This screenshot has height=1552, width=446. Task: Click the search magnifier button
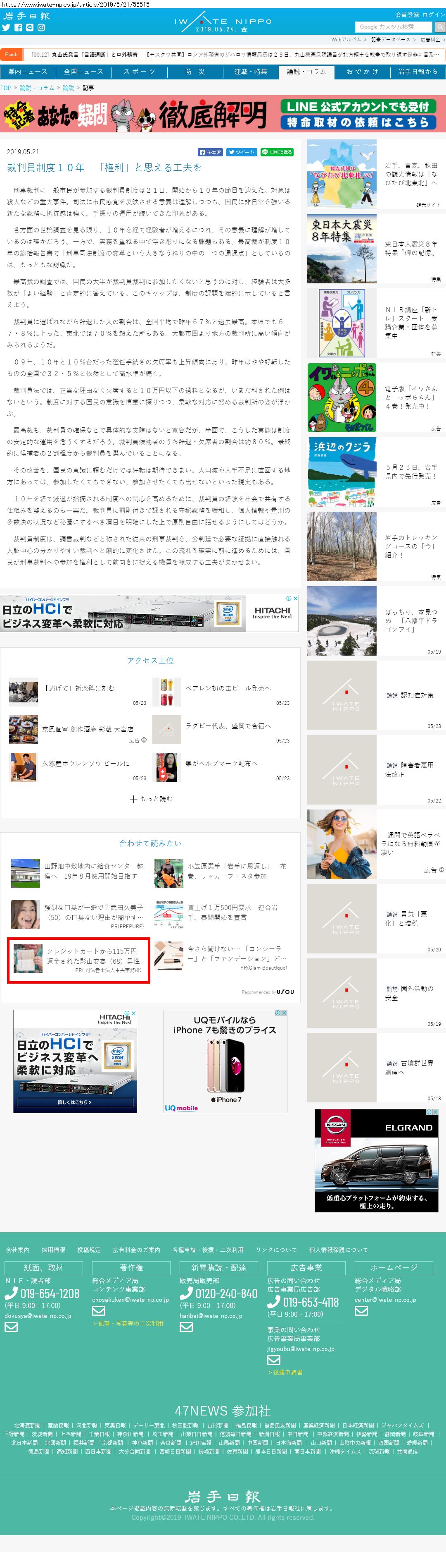440,27
